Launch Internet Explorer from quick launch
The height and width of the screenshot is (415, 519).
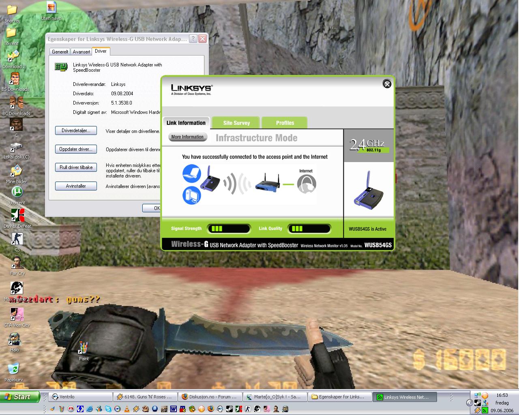pos(90,409)
